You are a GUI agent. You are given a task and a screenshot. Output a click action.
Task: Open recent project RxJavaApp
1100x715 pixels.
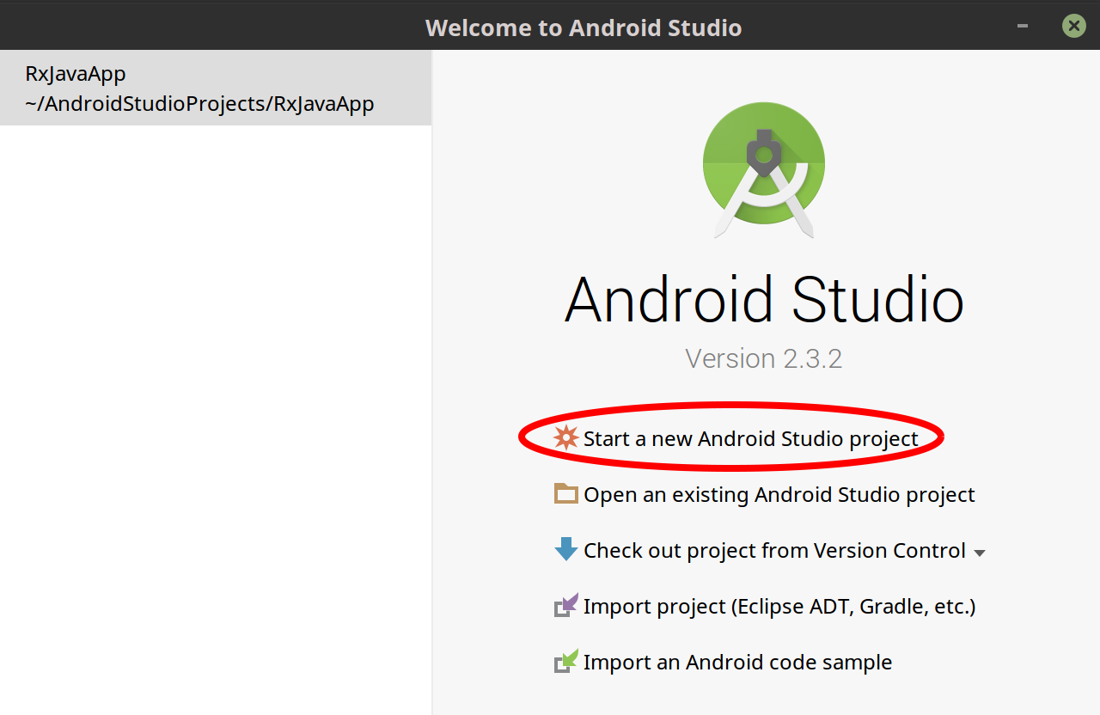click(216, 89)
